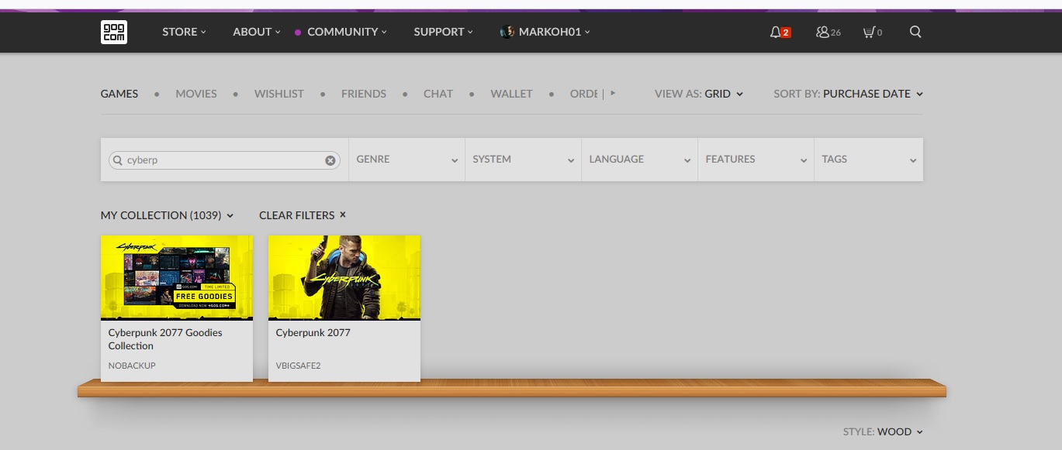This screenshot has width=1062, height=450.
Task: Click the Cyberpunk 2077 Goodies Collection title
Action: click(x=165, y=339)
